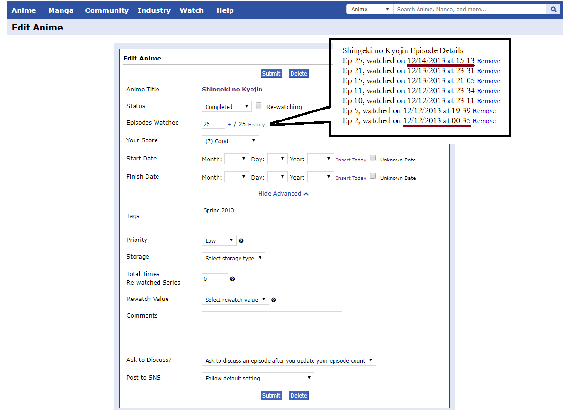This screenshot has width=585, height=410.
Task: Open the Industry menu
Action: click(x=154, y=10)
